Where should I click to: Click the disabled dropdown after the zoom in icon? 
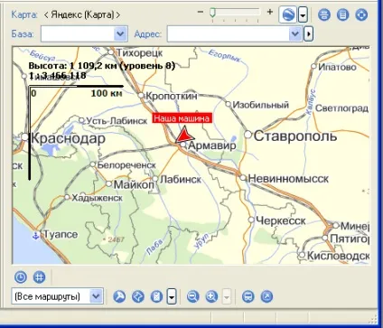[227, 296]
